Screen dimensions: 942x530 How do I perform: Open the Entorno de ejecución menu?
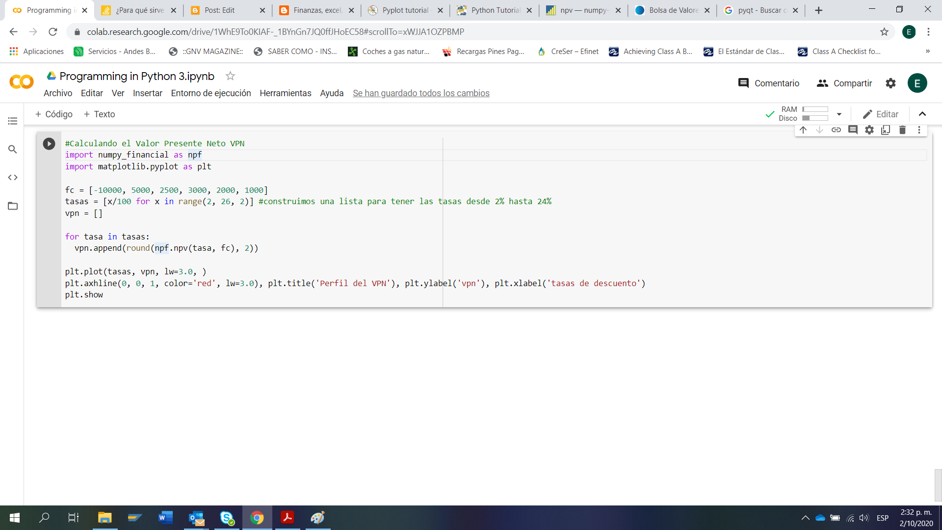211,93
